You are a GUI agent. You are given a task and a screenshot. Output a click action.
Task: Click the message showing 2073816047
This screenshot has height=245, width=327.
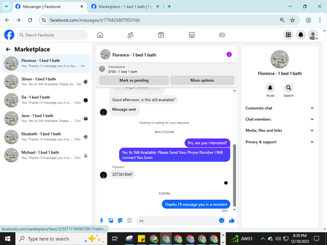122,174
